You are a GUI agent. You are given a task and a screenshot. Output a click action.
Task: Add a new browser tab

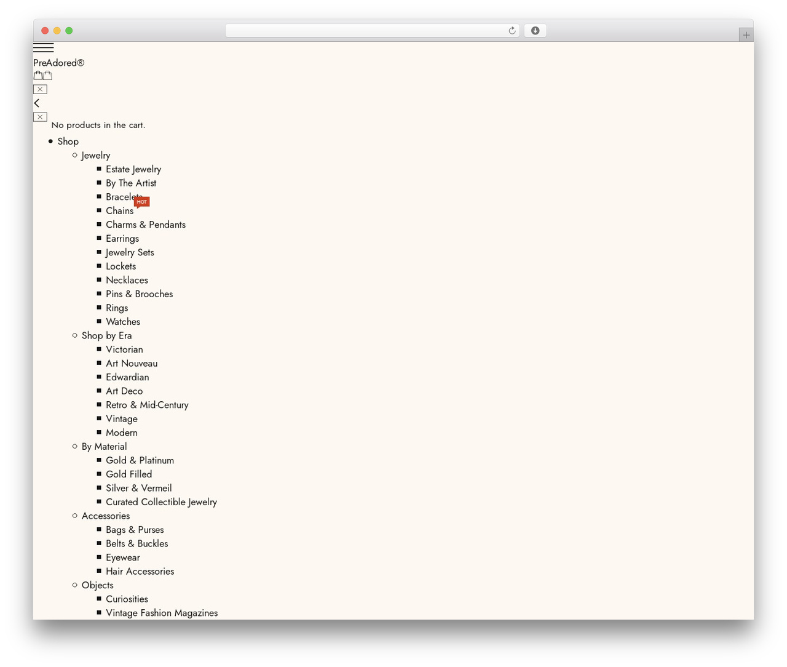pos(746,35)
